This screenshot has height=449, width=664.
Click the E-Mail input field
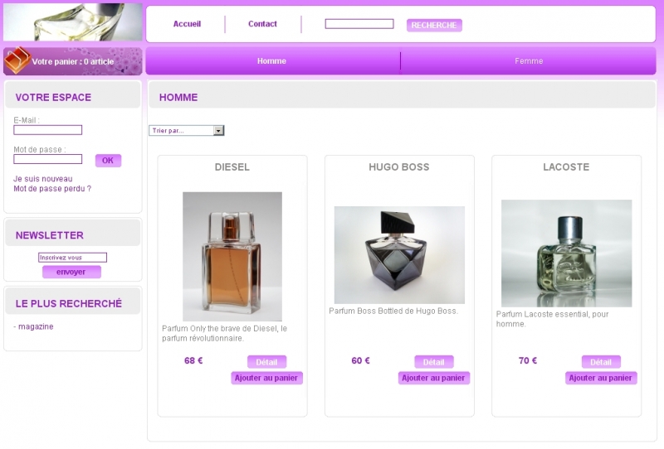(x=48, y=130)
